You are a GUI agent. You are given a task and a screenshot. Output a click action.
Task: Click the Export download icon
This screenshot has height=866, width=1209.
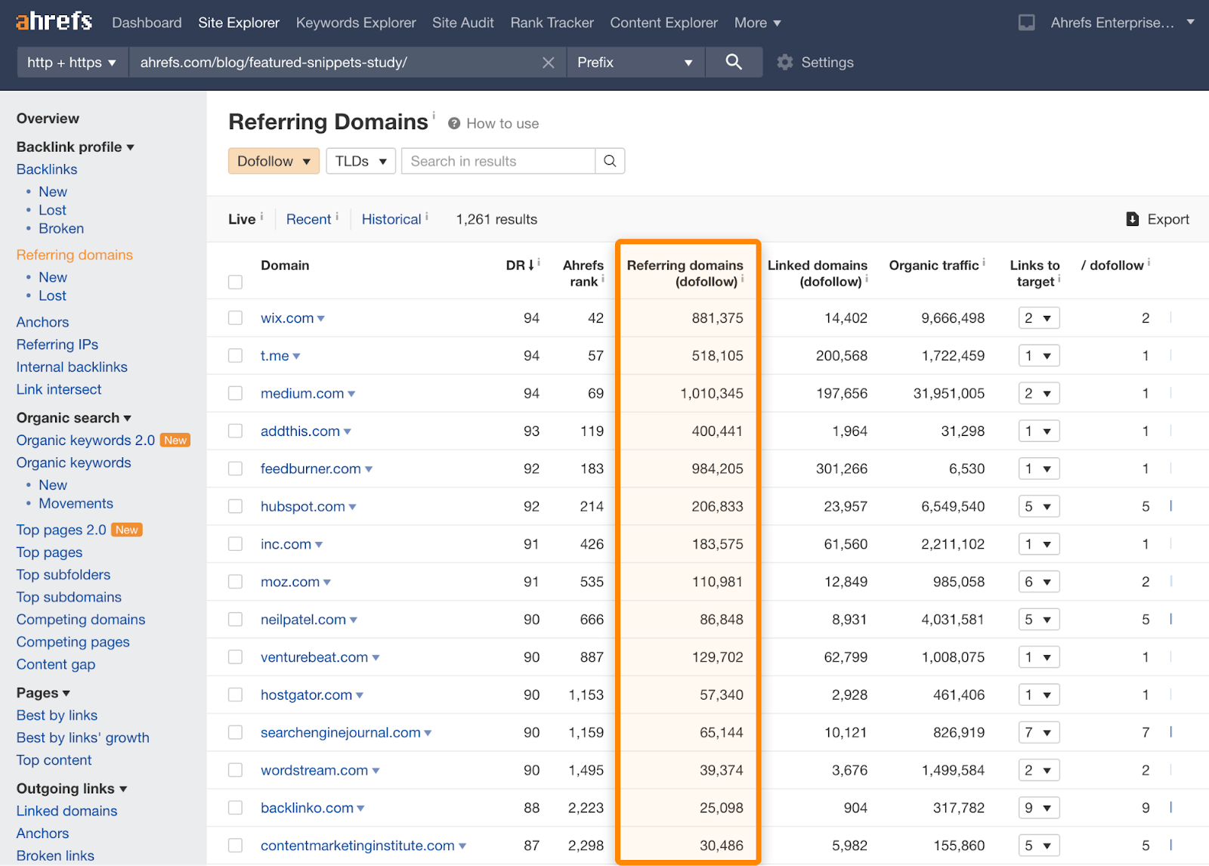click(x=1132, y=219)
